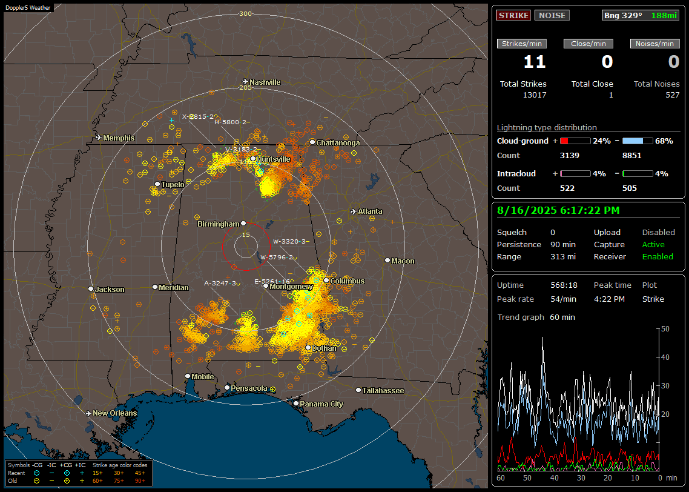Click the Trend graph 60 min label

point(536,317)
